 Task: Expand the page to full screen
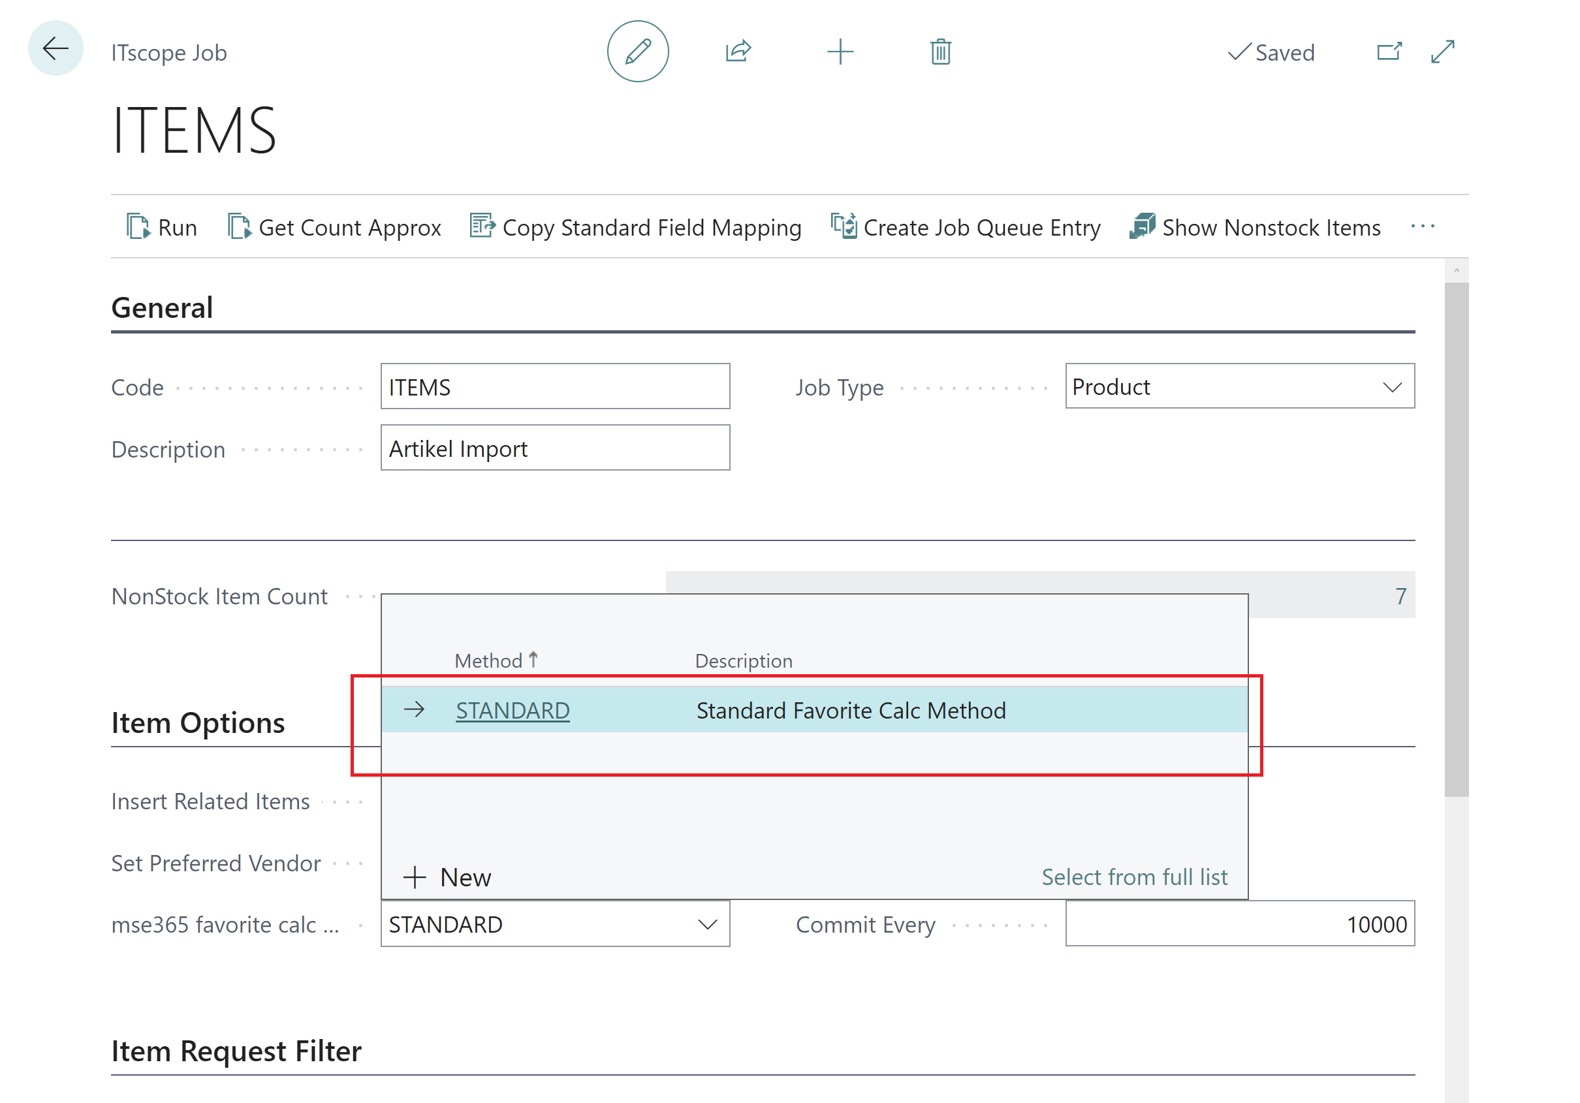point(1442,52)
